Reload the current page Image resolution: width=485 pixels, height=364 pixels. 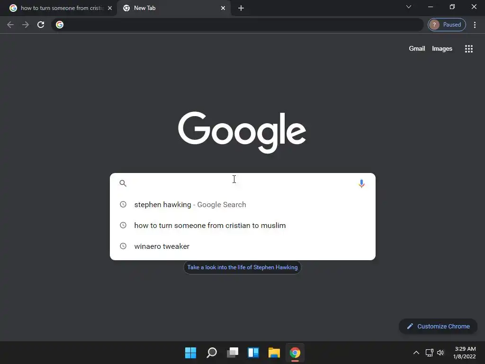click(x=41, y=25)
